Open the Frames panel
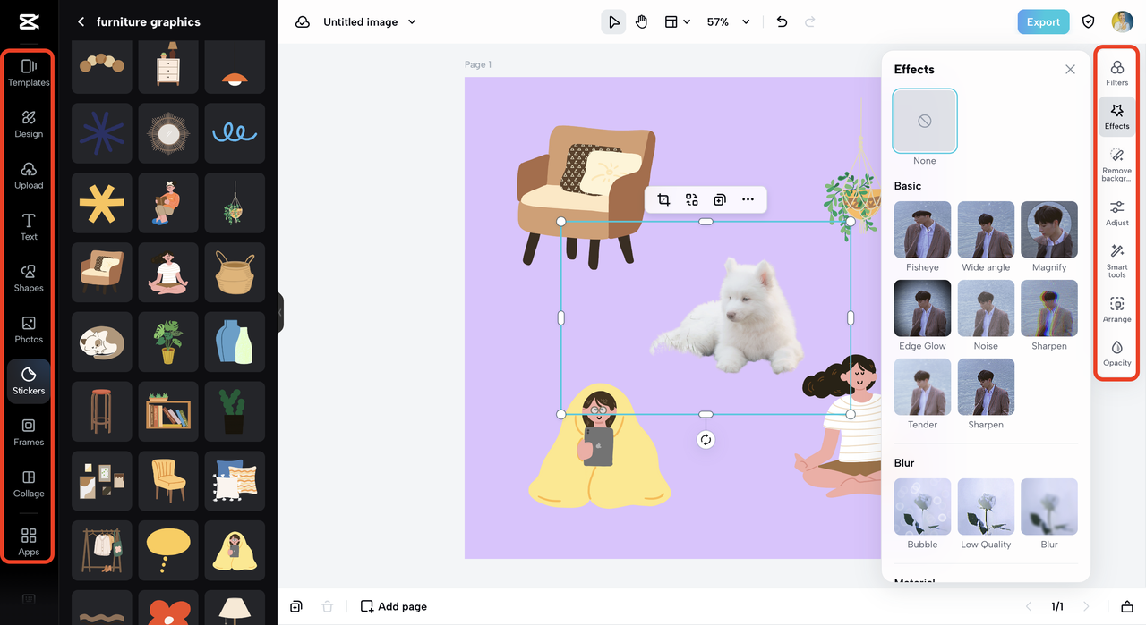This screenshot has height=625, width=1146. tap(29, 433)
